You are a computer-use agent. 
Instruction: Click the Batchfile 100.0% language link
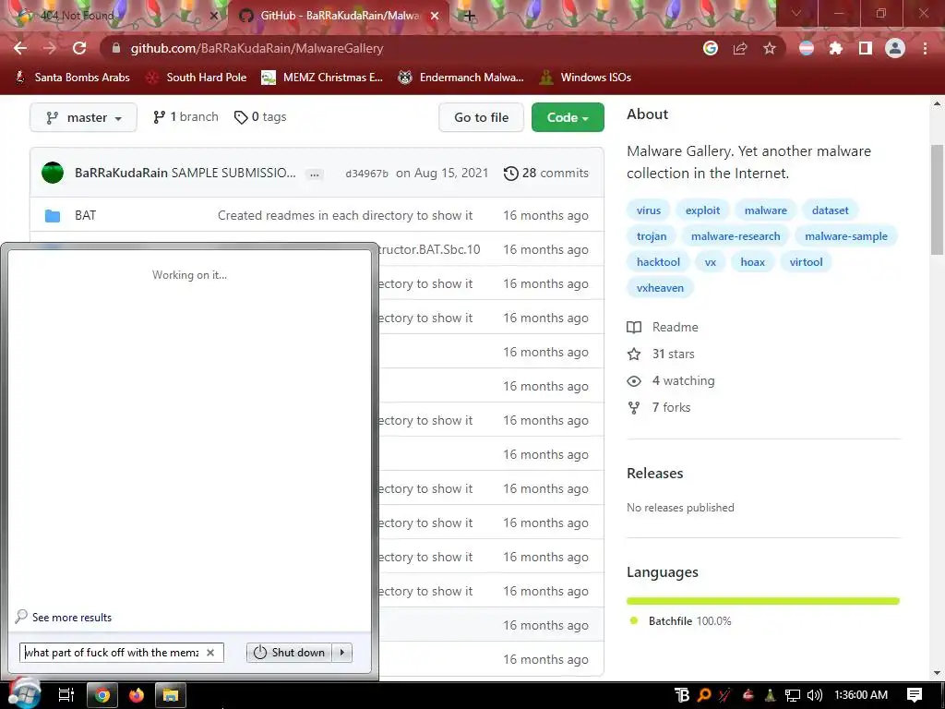coord(680,621)
